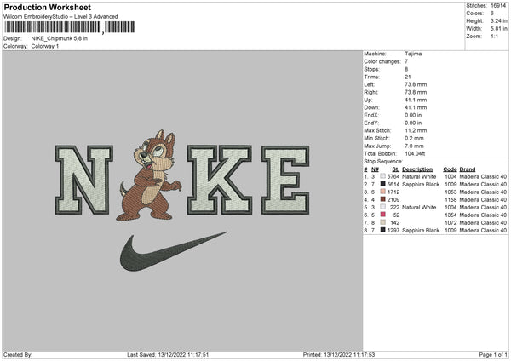The image size is (511, 361).
Task: Click the Total Bobbin value 104.04ft
Action: pyautogui.click(x=415, y=154)
